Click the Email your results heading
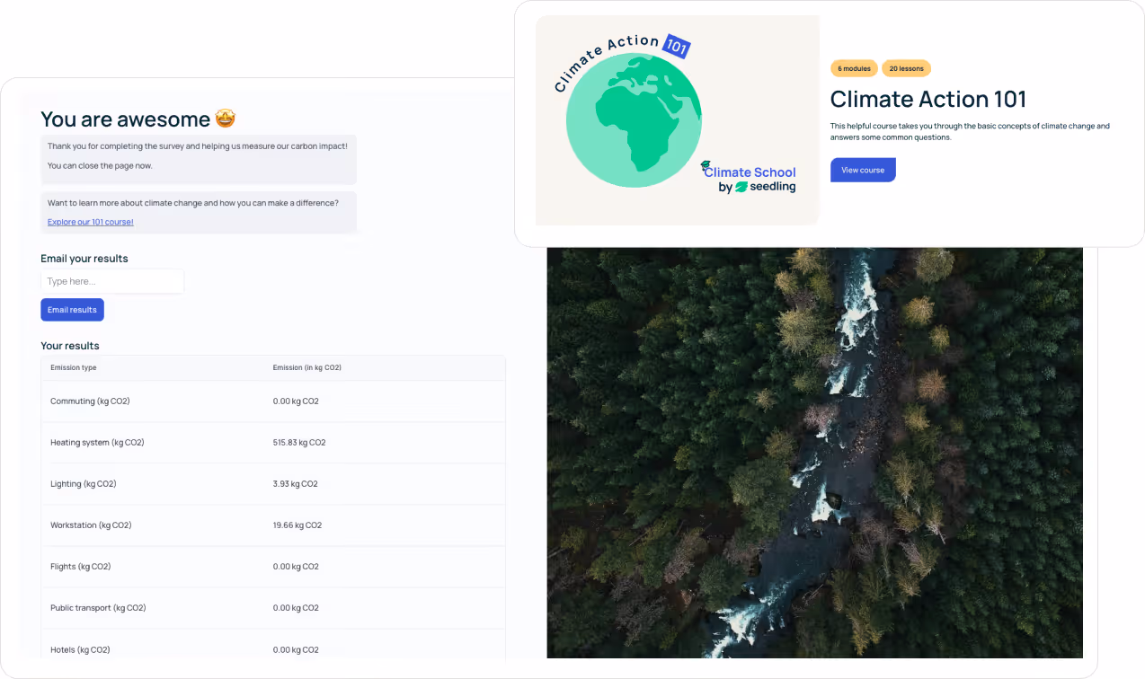The height and width of the screenshot is (679, 1145). tap(84, 259)
